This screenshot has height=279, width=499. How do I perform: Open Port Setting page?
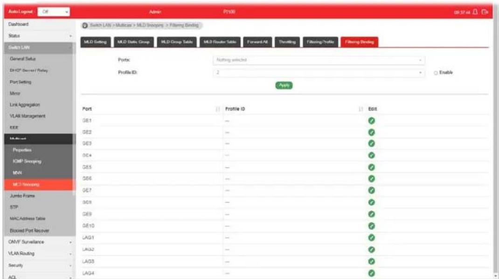(21, 82)
